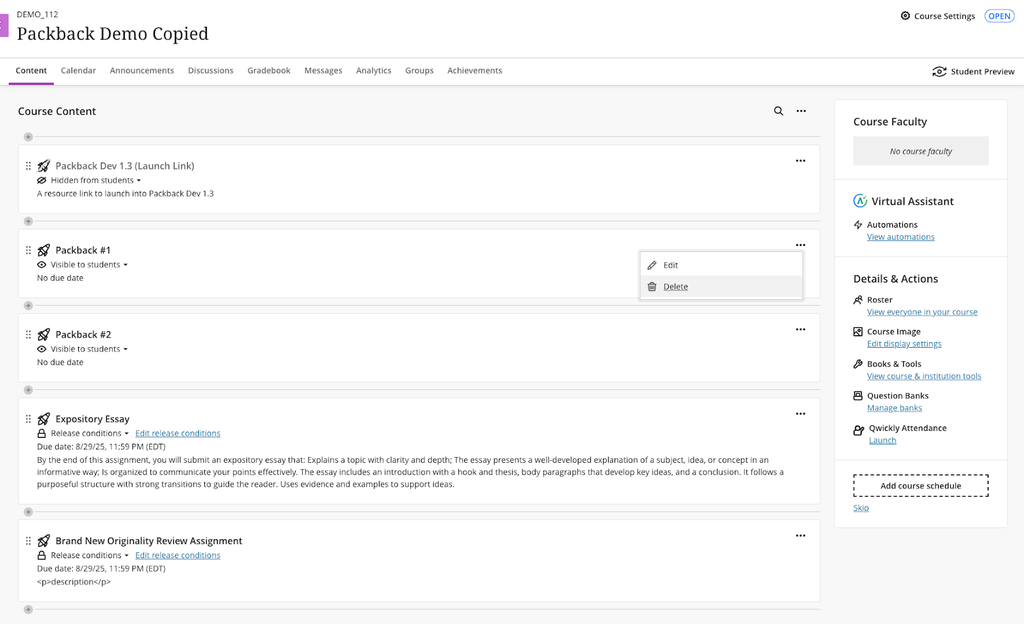Screen dimensions: 1024x624
Task: Click the Course Settings gear icon
Action: click(905, 16)
